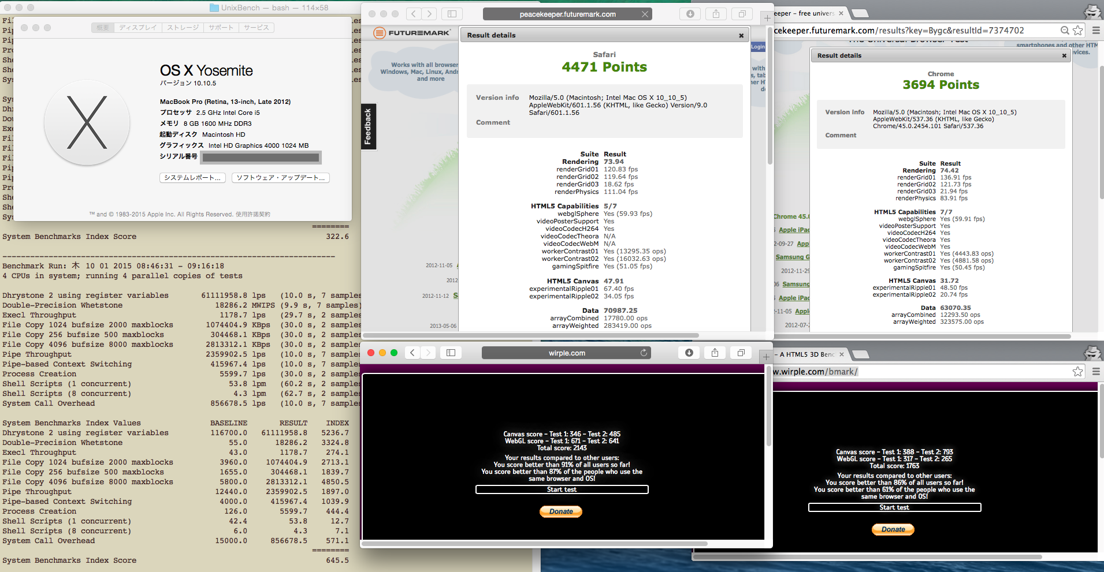Go forward in the peacekeeper Safari window
Screen dimensions: 1104x572
tap(429, 14)
